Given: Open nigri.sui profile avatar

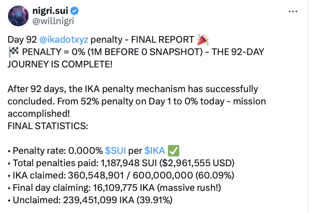Looking at the screenshot, I should click(x=18, y=16).
